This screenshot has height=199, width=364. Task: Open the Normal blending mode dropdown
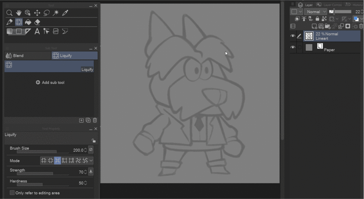pos(315,12)
